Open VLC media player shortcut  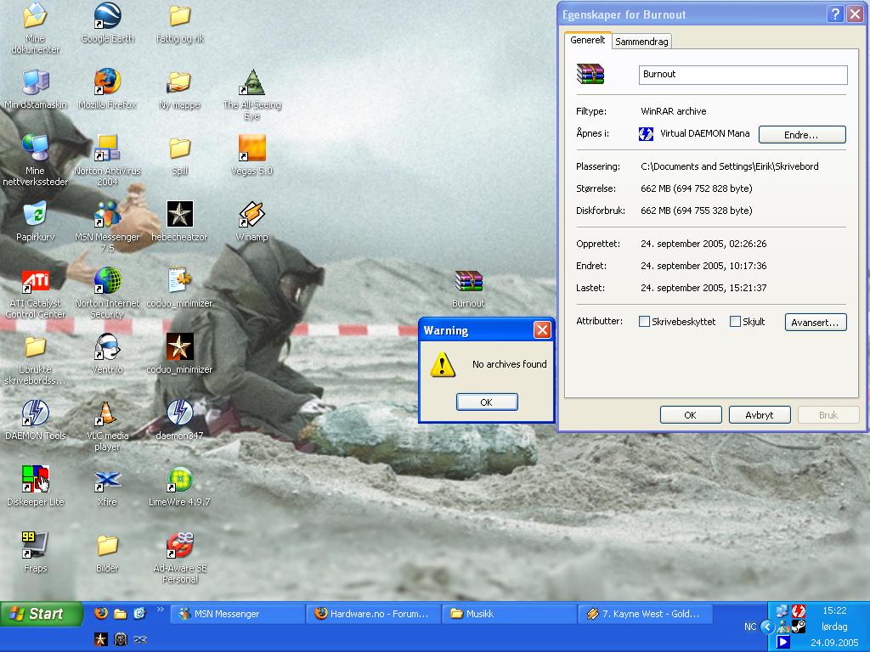pyautogui.click(x=107, y=425)
